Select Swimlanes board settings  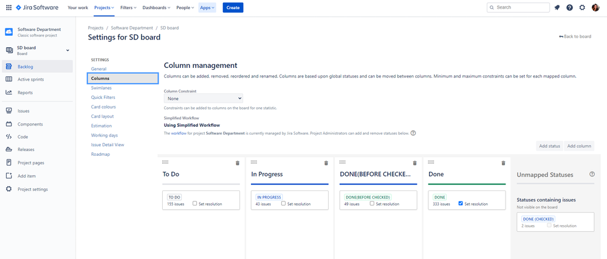click(x=101, y=88)
